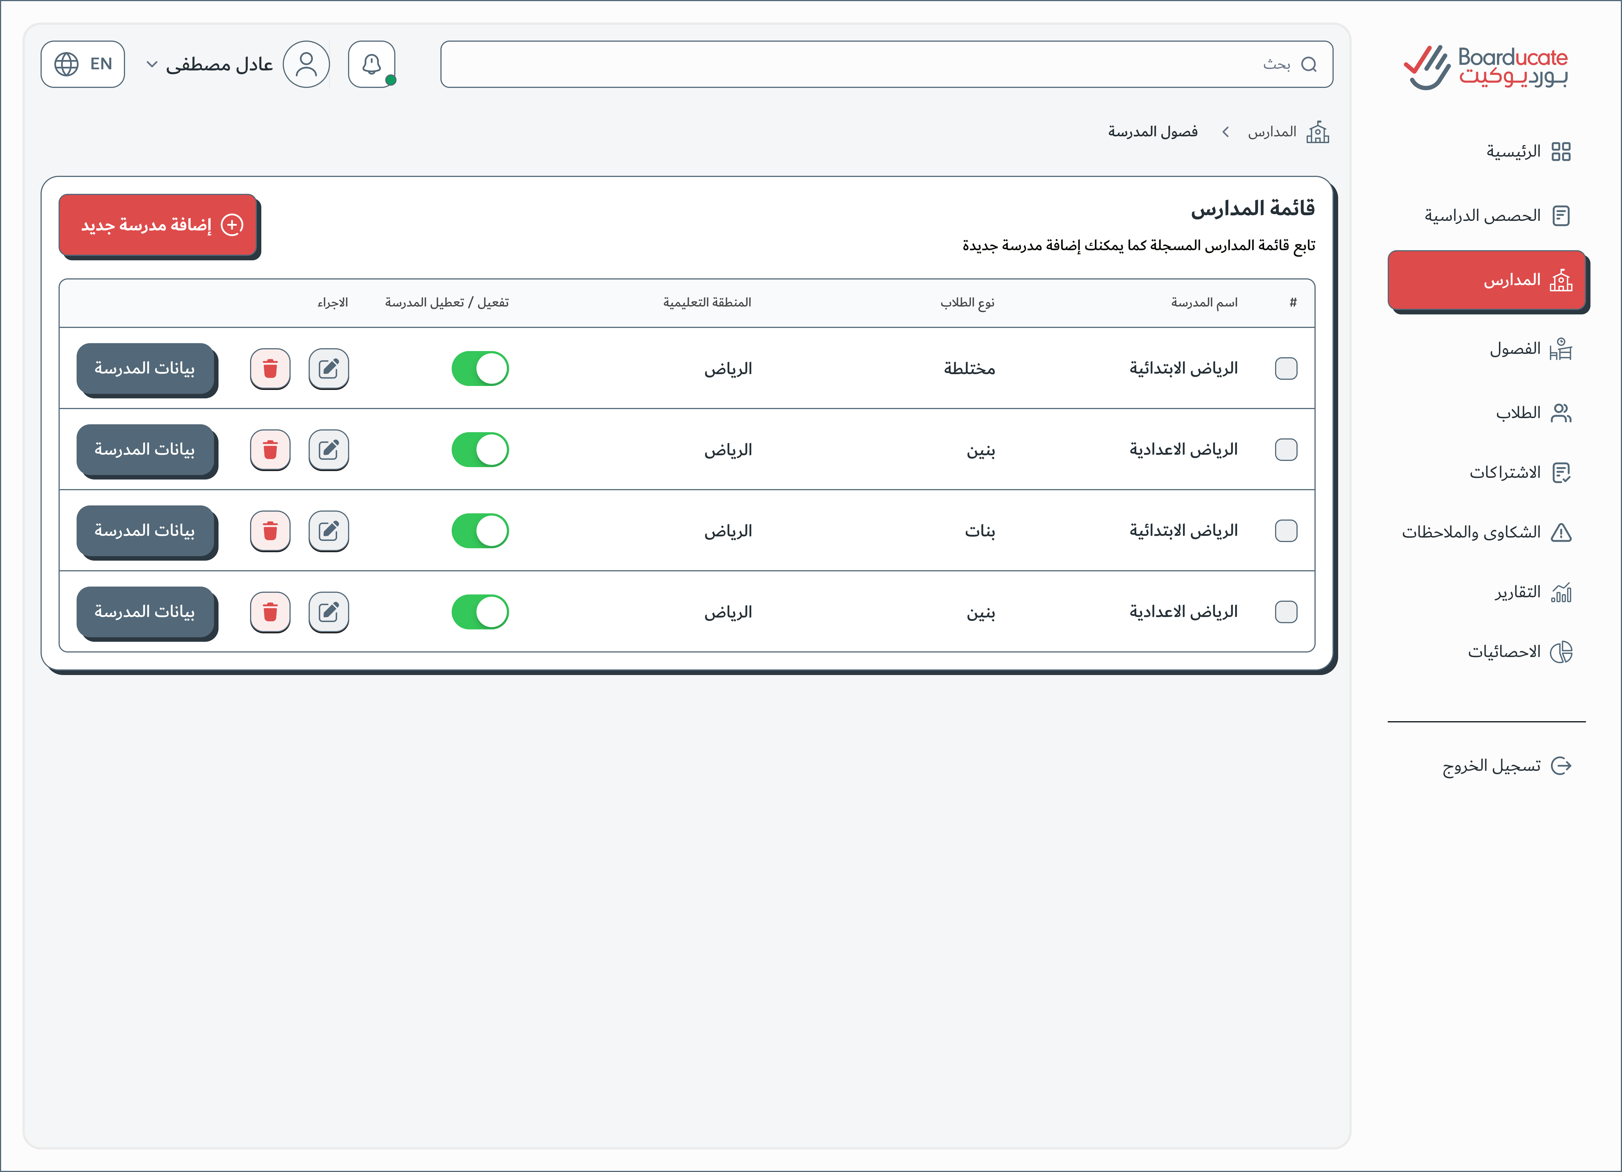Click the warning triangle icon for الشكاوى والملاحظات

tap(1561, 532)
